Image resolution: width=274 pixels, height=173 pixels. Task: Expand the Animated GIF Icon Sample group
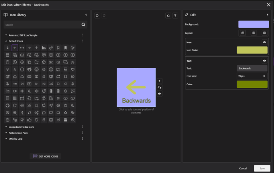pyautogui.click(x=6, y=35)
